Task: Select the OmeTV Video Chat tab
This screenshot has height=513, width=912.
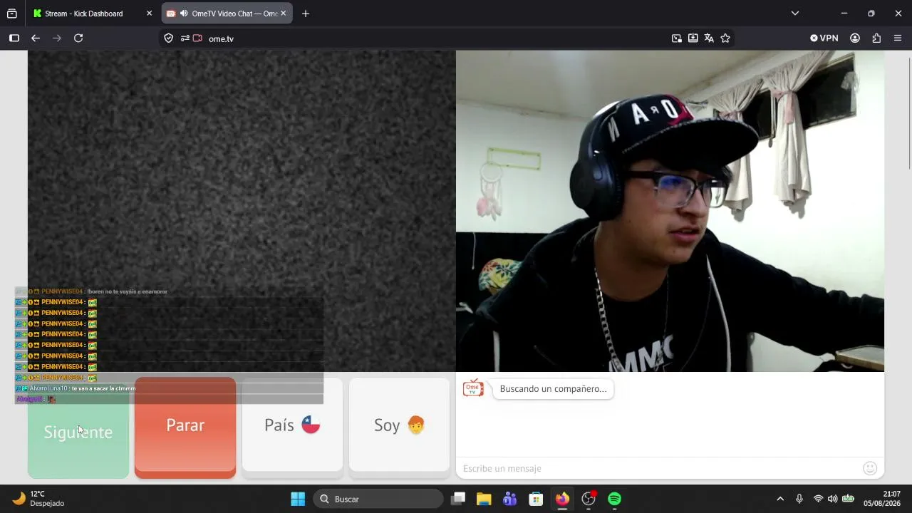Action: pos(227,14)
